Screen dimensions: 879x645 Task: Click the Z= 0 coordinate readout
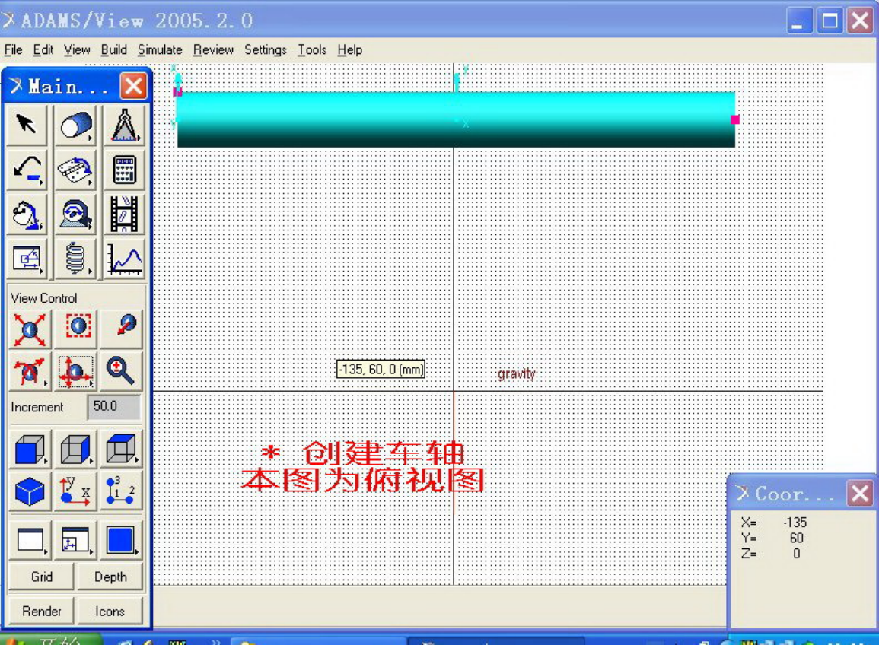coord(770,554)
